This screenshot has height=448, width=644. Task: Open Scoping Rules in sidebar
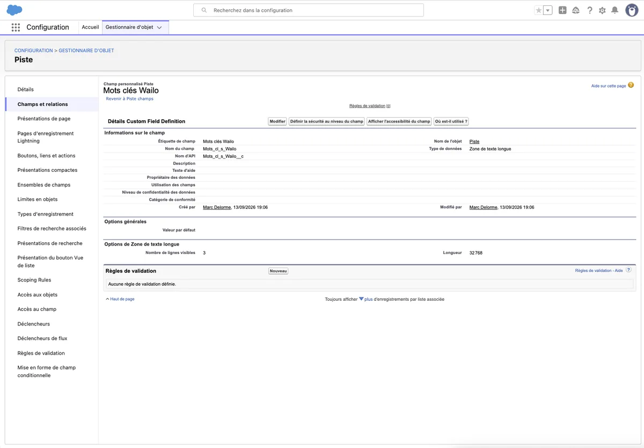tap(34, 280)
